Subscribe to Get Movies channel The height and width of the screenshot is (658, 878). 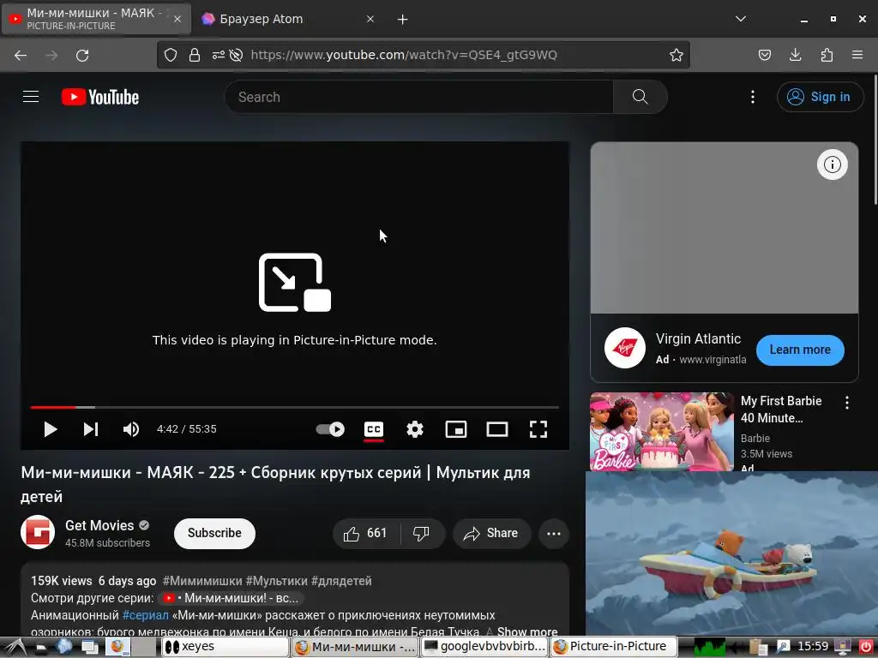pos(214,533)
